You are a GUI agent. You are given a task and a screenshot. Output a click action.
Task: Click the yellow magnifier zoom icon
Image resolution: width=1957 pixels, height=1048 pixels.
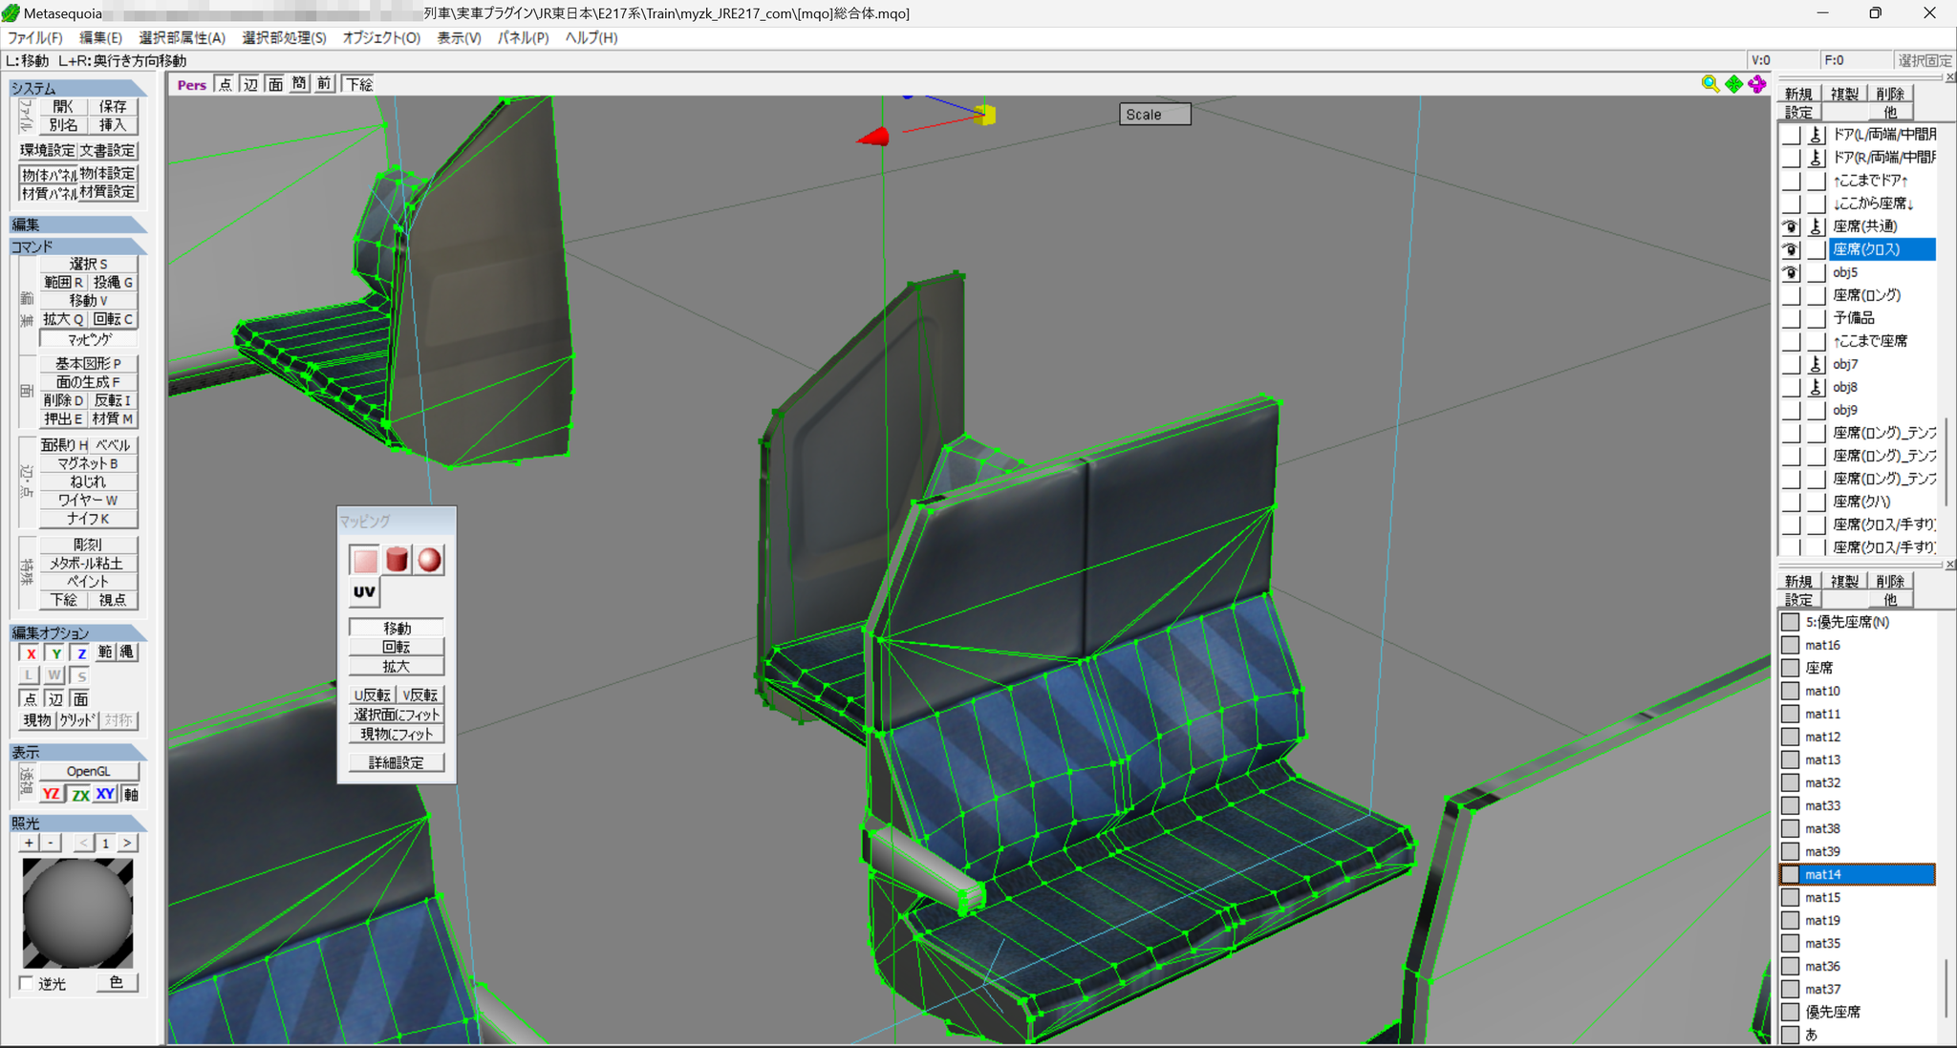tap(1710, 84)
